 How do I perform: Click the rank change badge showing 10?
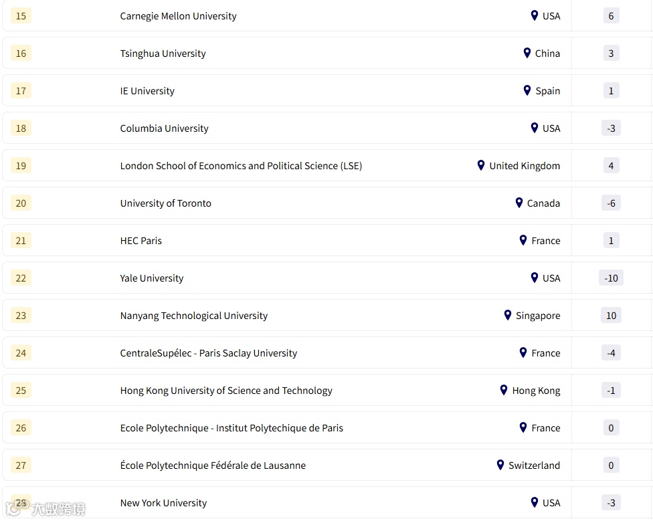[611, 316]
